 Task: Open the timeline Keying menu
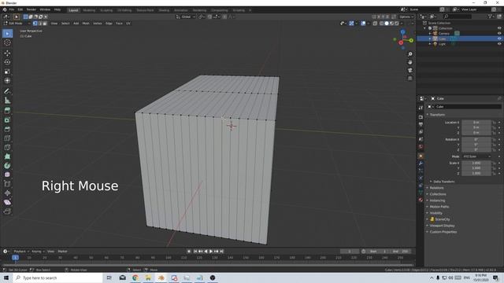point(37,252)
